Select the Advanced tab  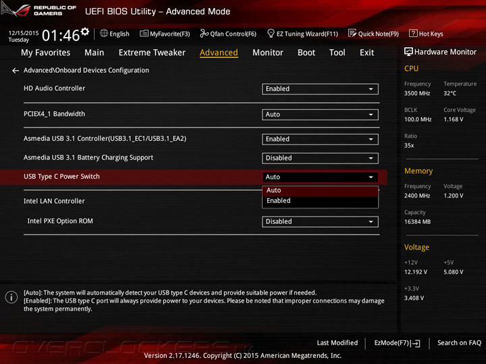219,53
